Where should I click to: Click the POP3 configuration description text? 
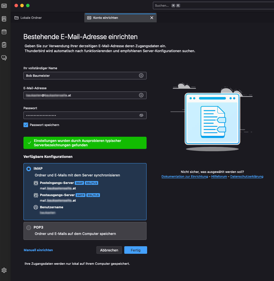point(75,234)
